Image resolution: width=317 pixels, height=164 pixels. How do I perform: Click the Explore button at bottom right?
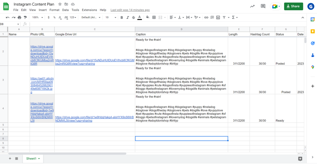[x=300, y=159]
